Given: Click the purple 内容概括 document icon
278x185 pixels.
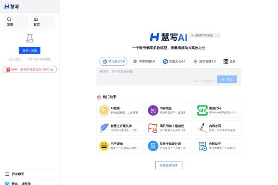Looking at the screenshot, I should pos(153,110).
